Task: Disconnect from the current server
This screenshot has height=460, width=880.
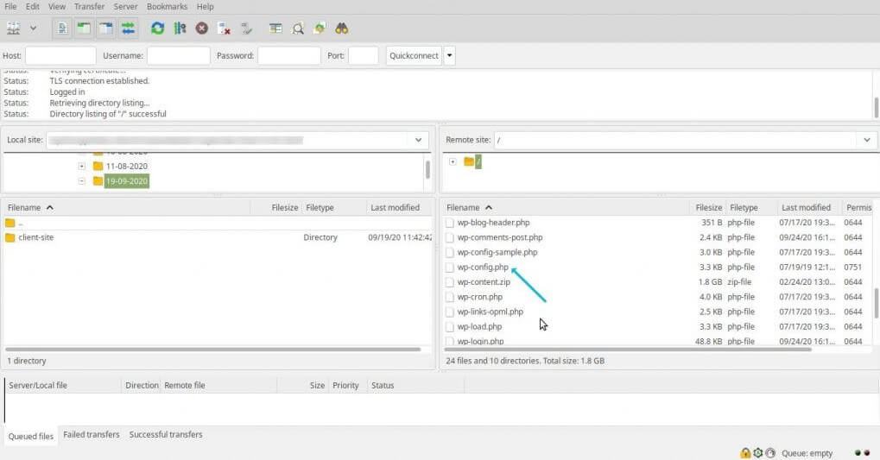Action: (x=225, y=28)
